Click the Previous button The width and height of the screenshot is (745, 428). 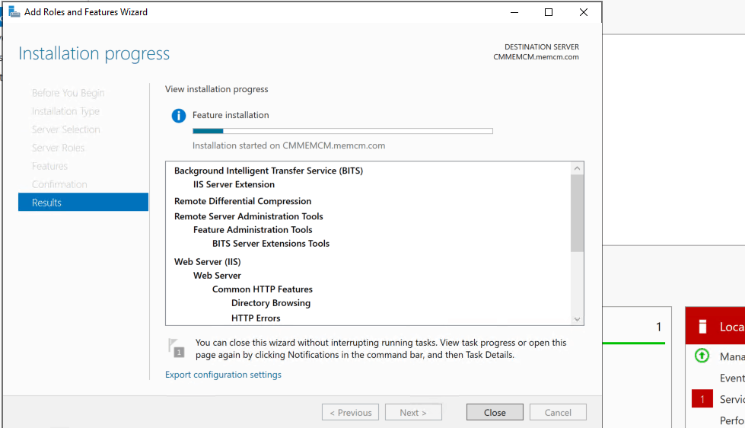point(350,412)
